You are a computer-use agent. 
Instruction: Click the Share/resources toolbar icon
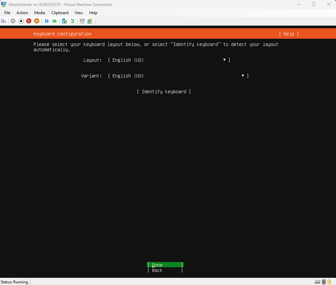(90, 21)
